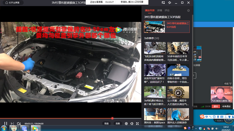
Task: Activate Sogou voice input microphone
Action: [218, 117]
